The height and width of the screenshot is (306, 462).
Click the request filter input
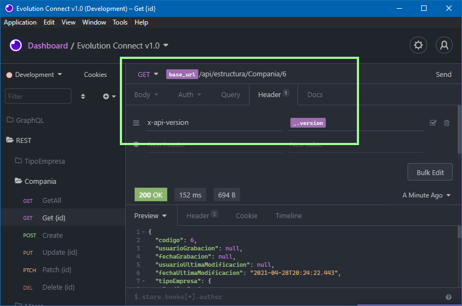38,96
